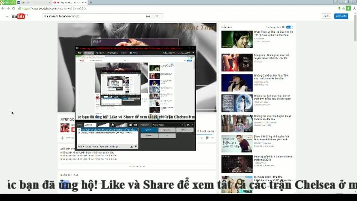The image size is (357, 201).
Task: Click the XSplit logo icon in title bar
Action: [77, 48]
